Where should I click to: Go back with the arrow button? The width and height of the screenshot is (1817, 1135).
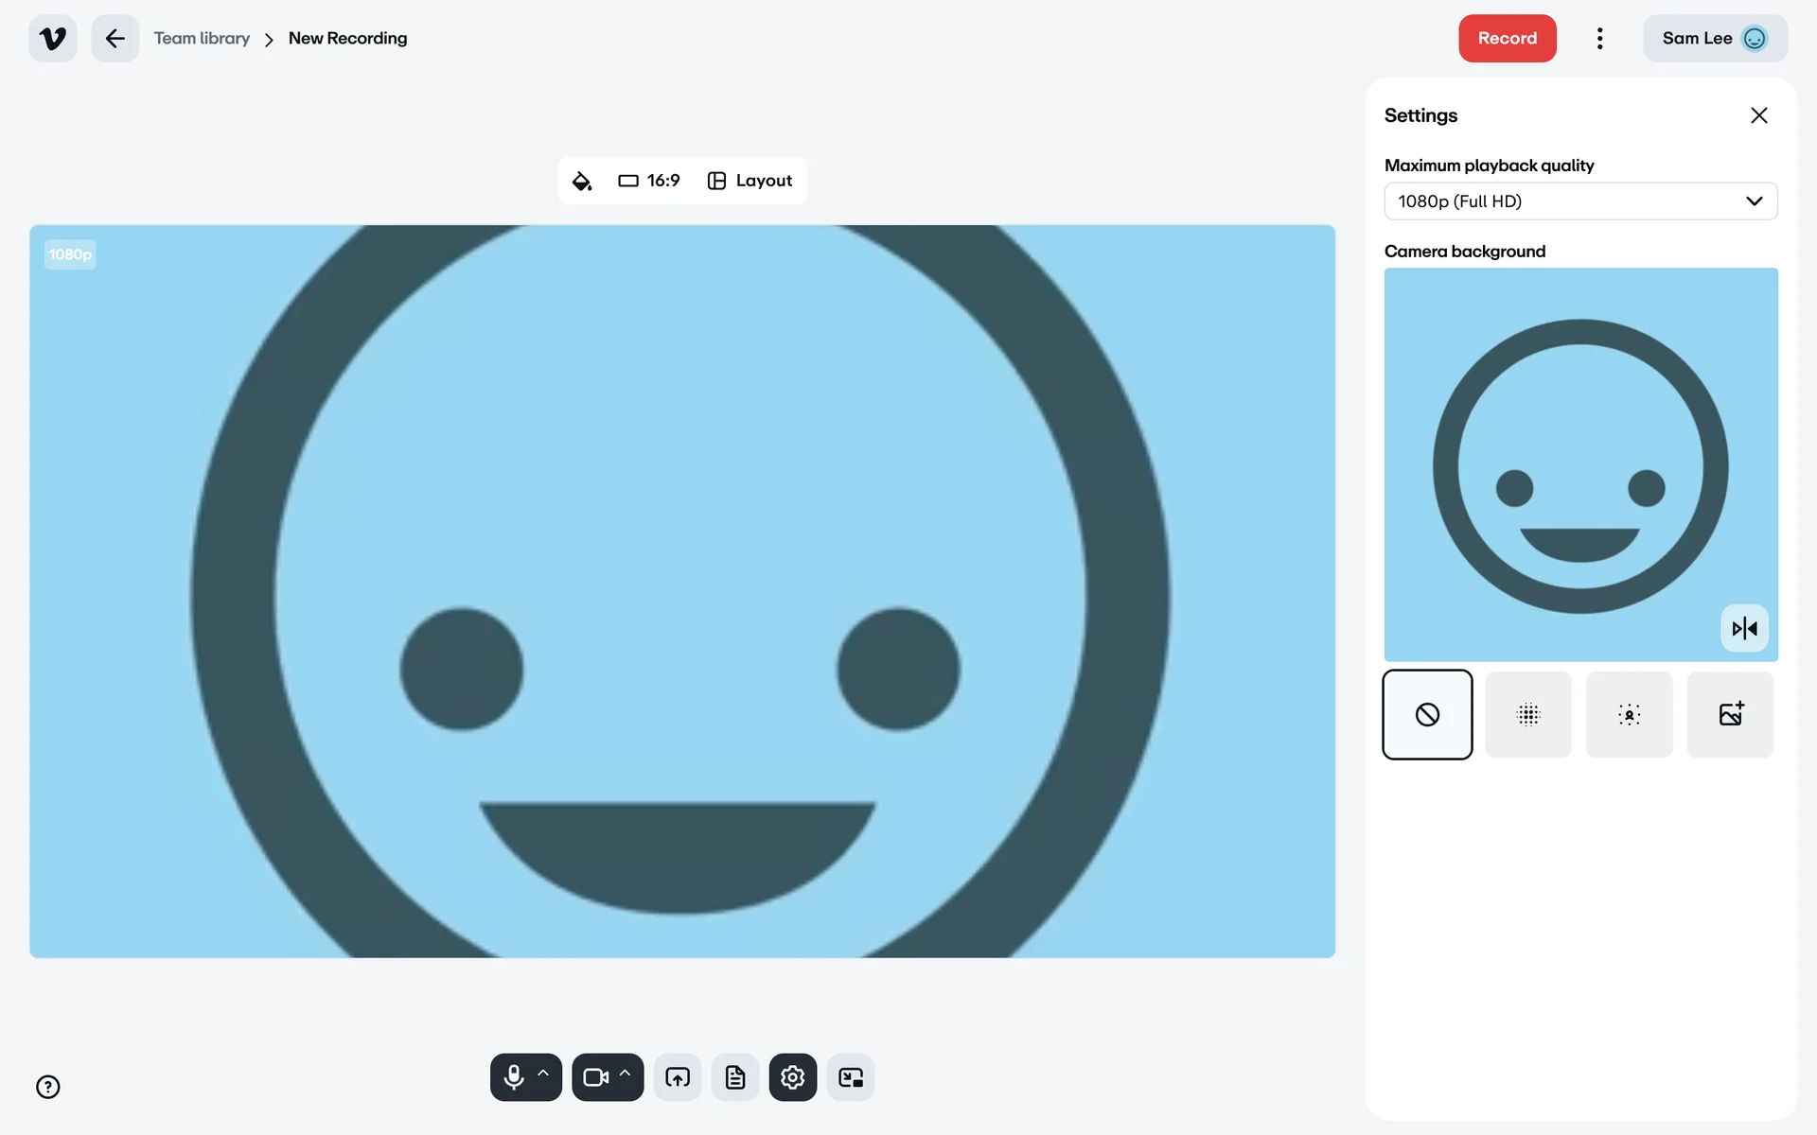pos(115,39)
